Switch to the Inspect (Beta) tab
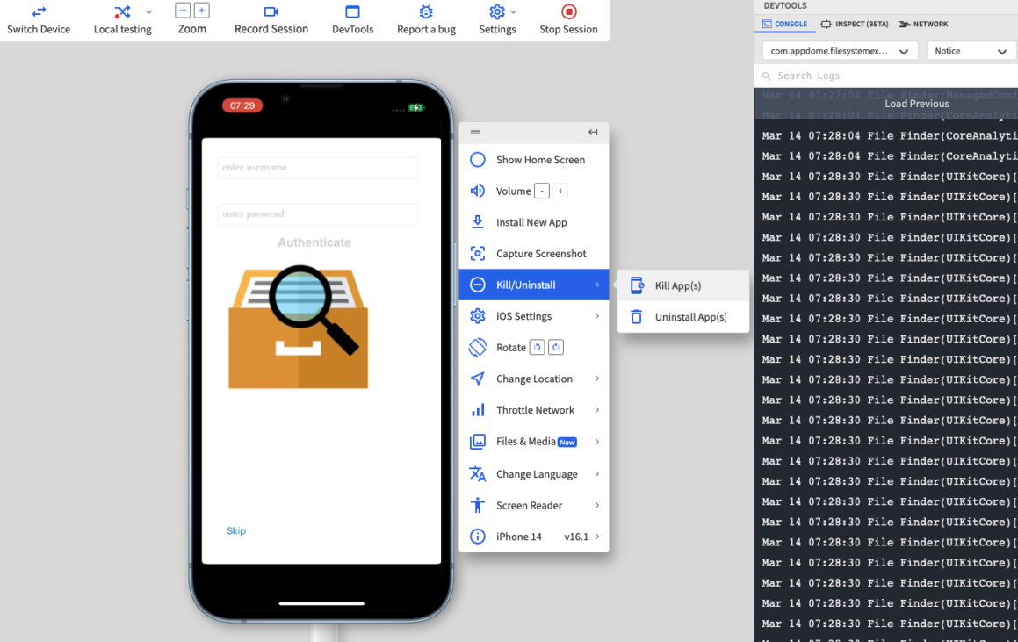The height and width of the screenshot is (642, 1018). point(854,24)
